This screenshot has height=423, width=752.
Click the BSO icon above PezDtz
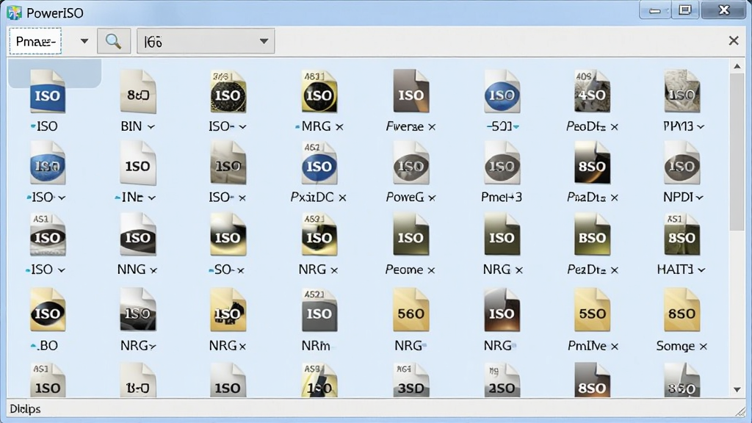point(593,234)
